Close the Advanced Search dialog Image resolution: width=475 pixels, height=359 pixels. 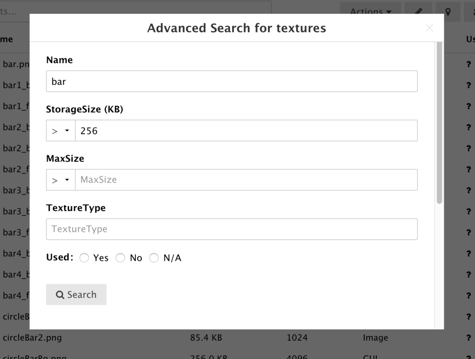pyautogui.click(x=429, y=28)
